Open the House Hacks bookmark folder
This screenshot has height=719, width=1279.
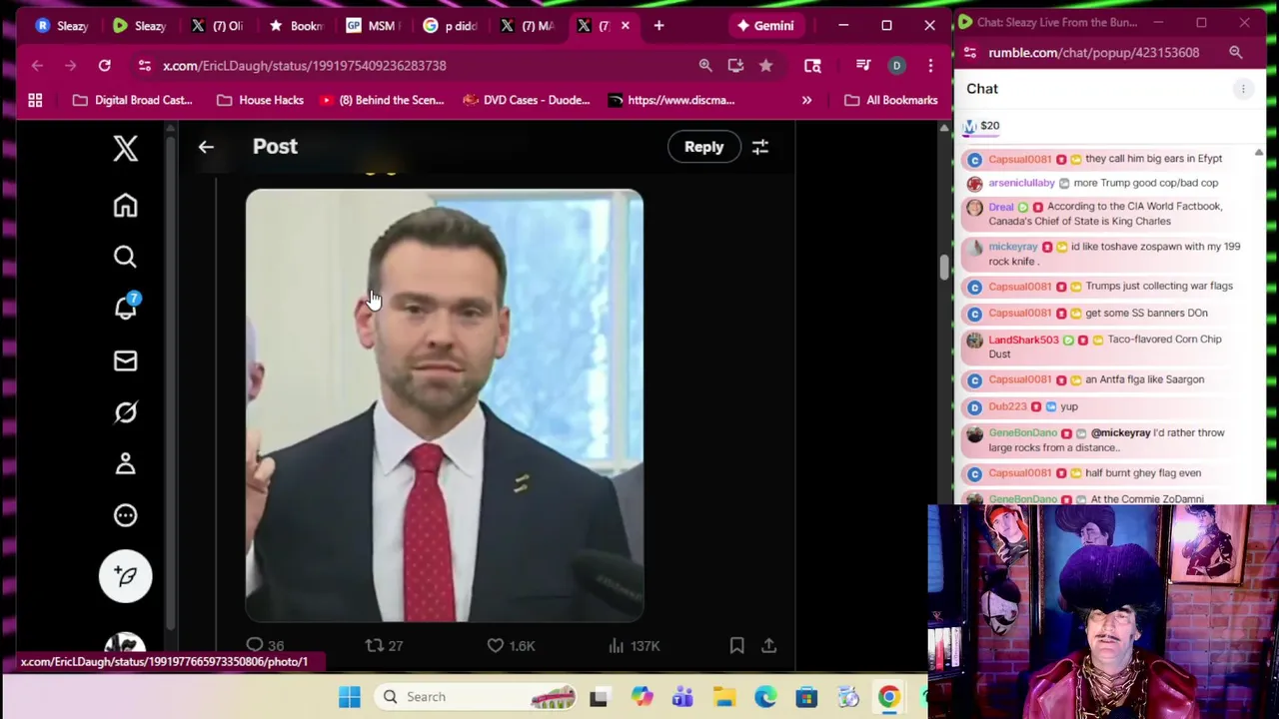[260, 100]
